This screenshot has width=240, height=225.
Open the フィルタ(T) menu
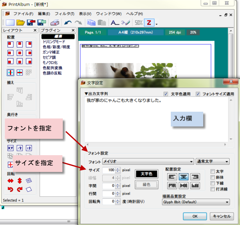pos(66,14)
